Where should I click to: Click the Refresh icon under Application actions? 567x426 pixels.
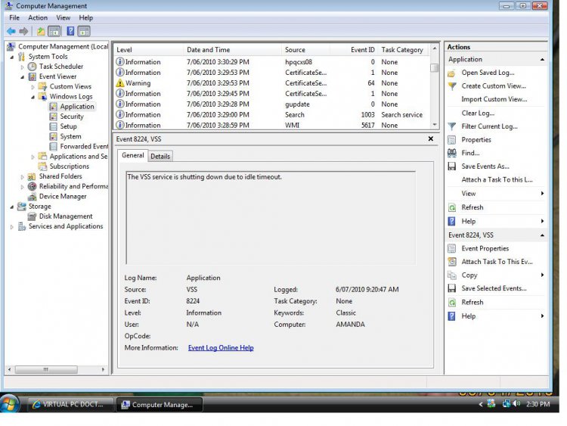click(x=451, y=208)
